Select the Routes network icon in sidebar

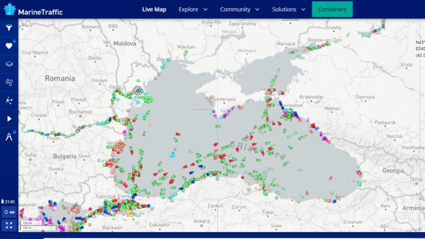coord(9,101)
